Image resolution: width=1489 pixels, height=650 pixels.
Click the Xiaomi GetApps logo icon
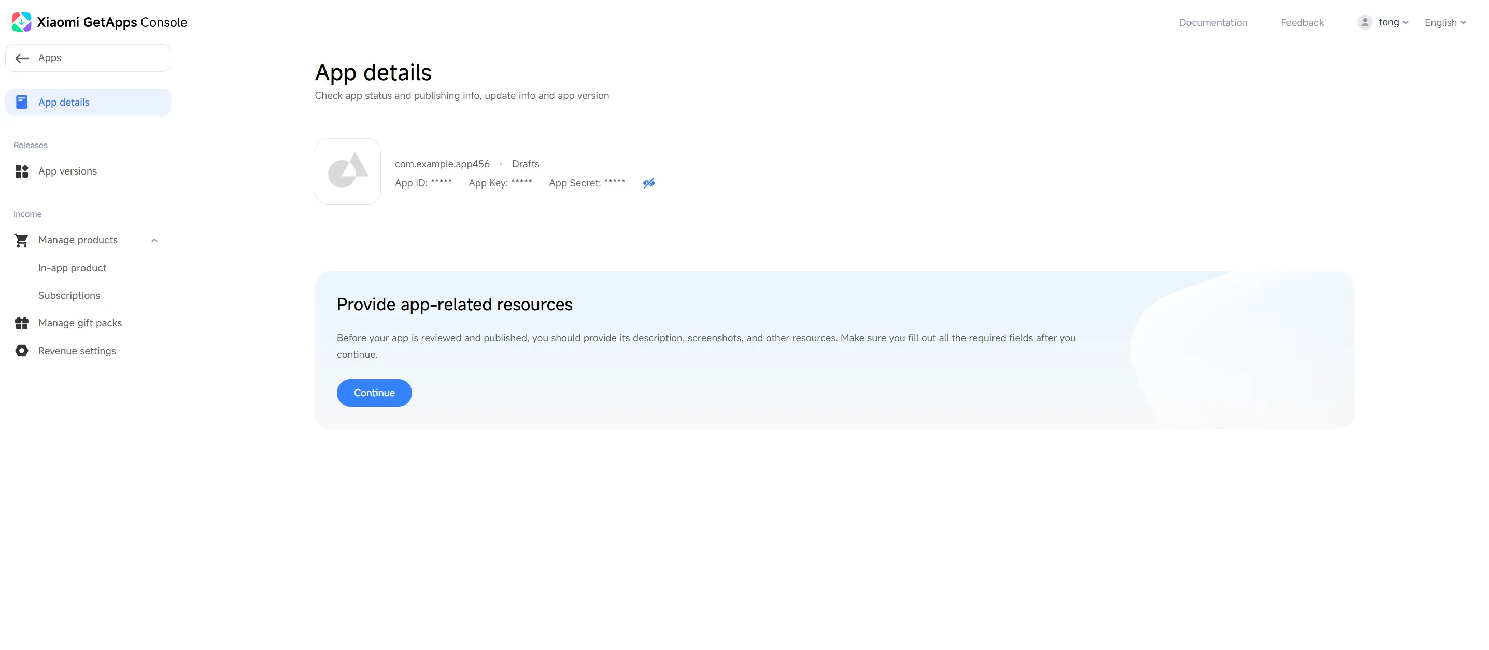tap(21, 22)
